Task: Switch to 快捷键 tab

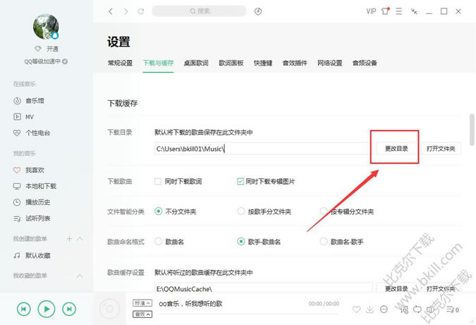Action: pos(263,63)
